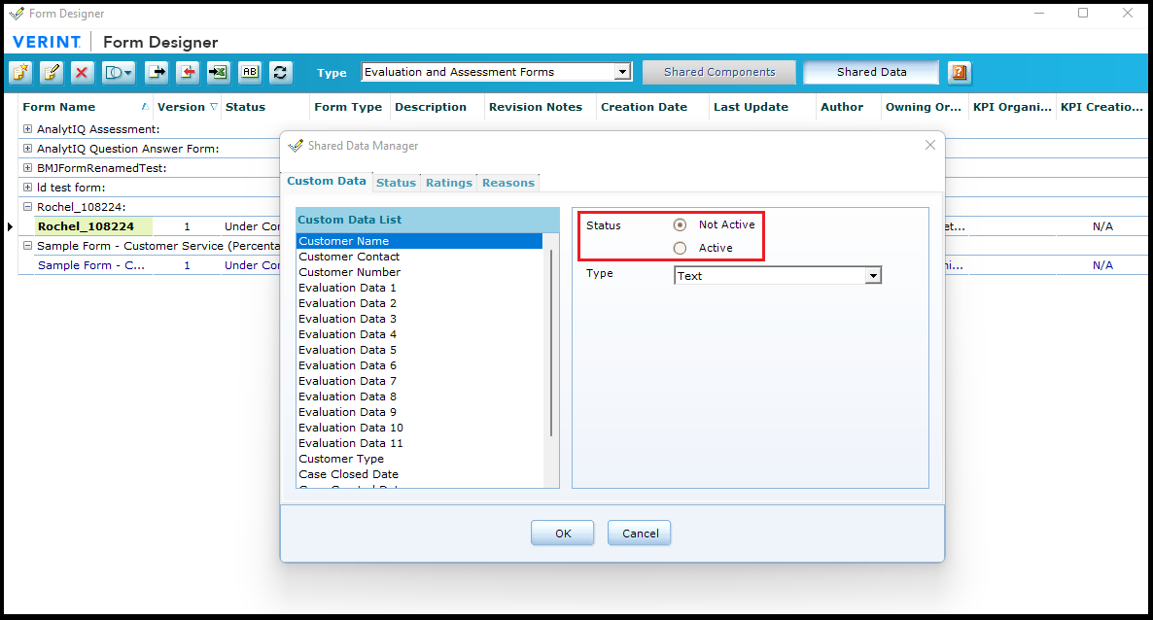Close the Shared Data Manager dialog
This screenshot has width=1153, height=620.
(930, 146)
